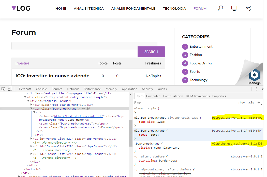Toggle the :hov element state panel
The image size is (267, 177).
click(242, 102)
